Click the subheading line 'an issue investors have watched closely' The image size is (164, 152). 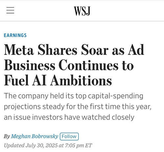tap(69, 117)
